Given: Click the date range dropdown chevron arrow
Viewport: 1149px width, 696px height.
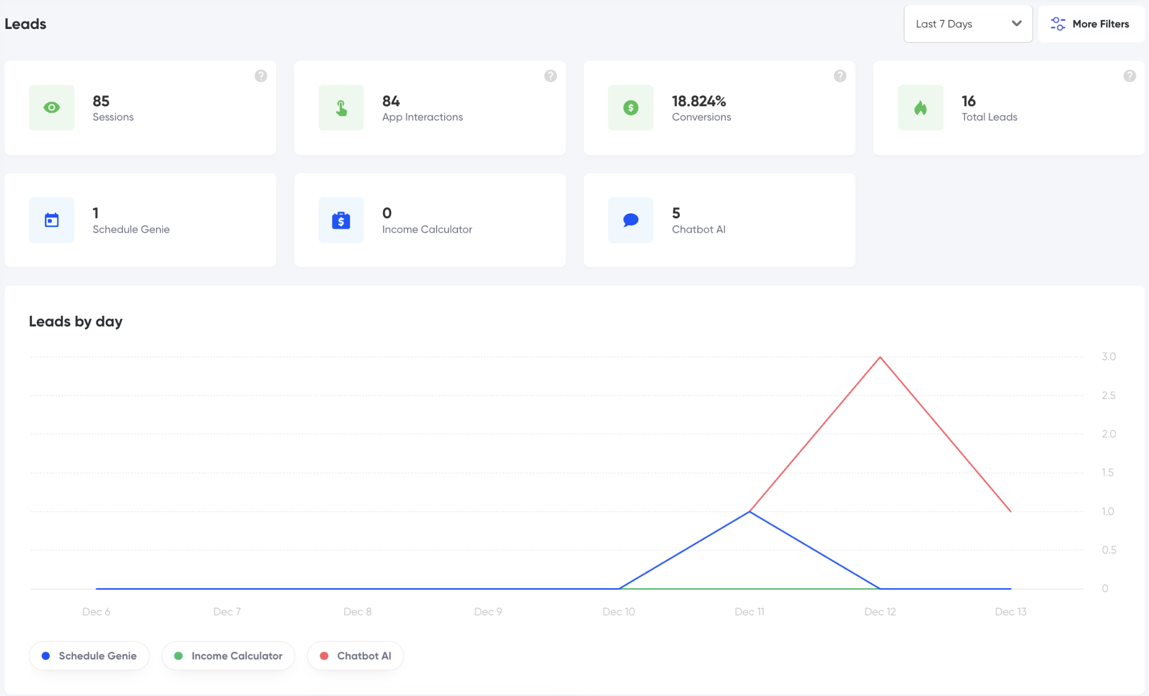Looking at the screenshot, I should pos(1016,24).
